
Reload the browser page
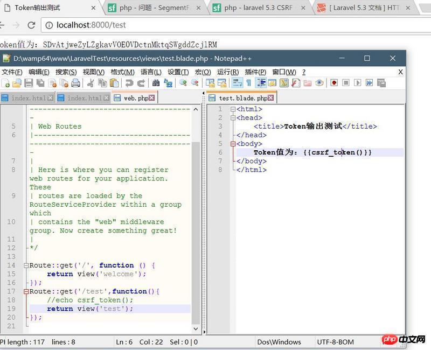point(31,25)
